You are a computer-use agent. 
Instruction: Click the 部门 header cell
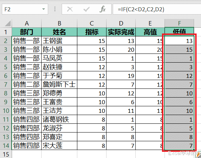click(x=27, y=32)
